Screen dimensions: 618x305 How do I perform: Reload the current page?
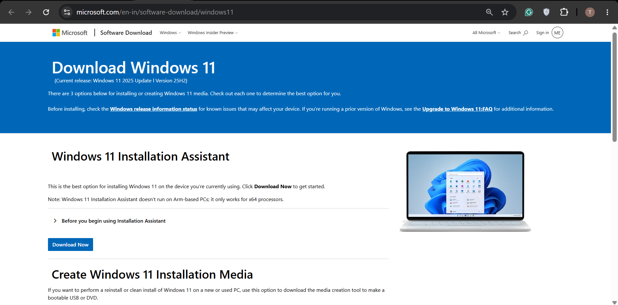pos(46,12)
